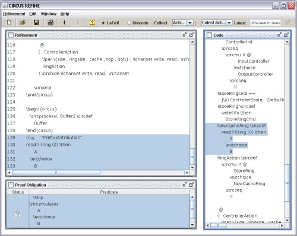Click the Open folder toolbar icon

[23, 23]
